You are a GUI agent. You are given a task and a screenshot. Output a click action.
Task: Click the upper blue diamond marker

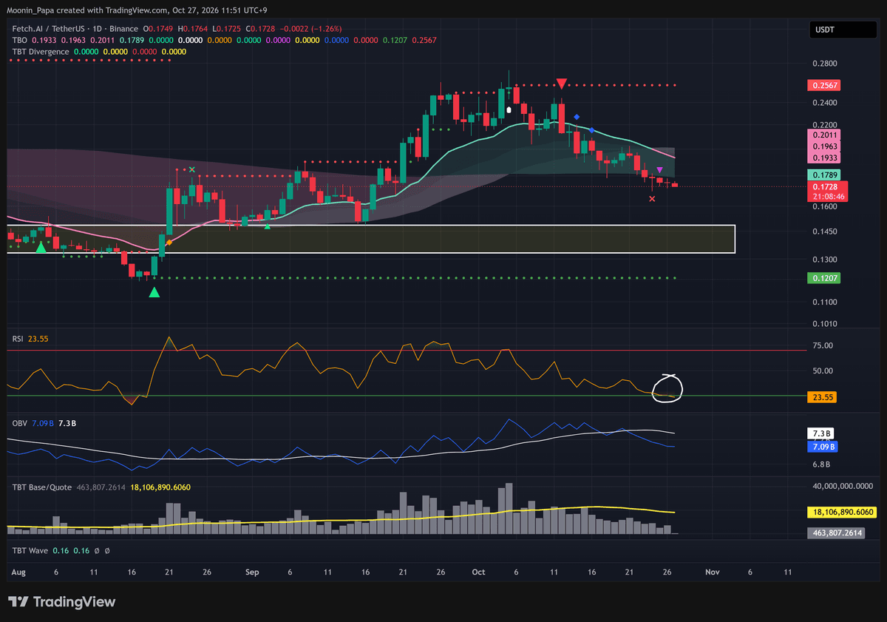click(x=577, y=116)
